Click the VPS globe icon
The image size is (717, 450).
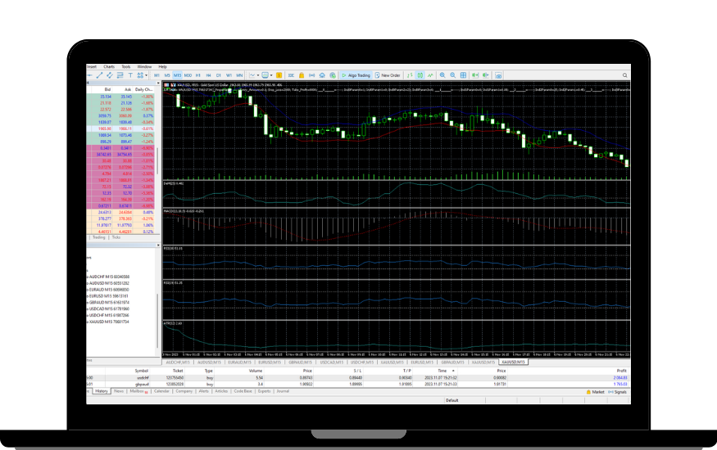tap(333, 75)
